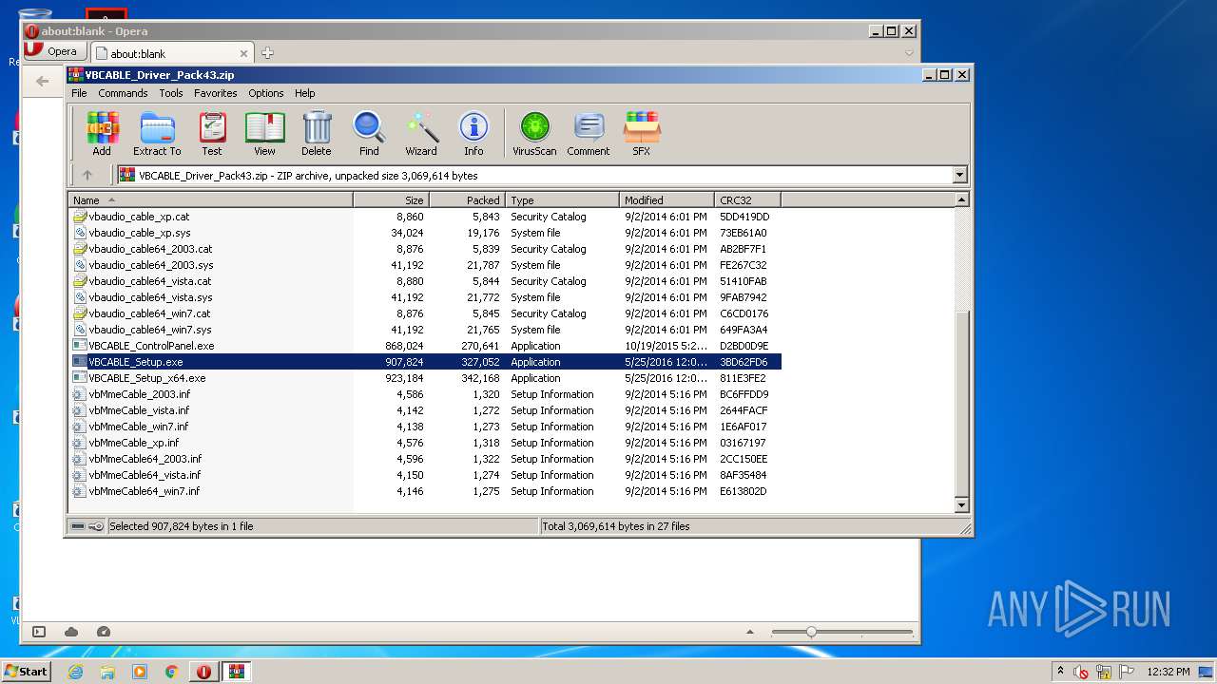1217x684 pixels.
Task: Select VBCABLE_Setup.exe file
Action: 425,362
